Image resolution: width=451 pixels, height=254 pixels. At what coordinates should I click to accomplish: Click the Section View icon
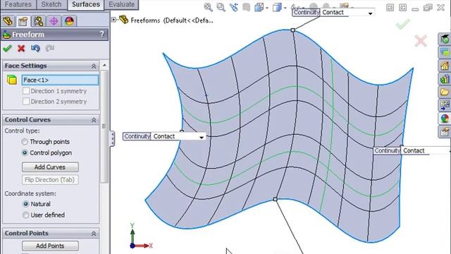(x=246, y=7)
